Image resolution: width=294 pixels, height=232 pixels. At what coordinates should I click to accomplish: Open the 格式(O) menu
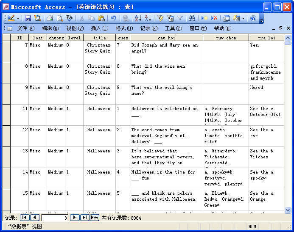[x=124, y=28]
